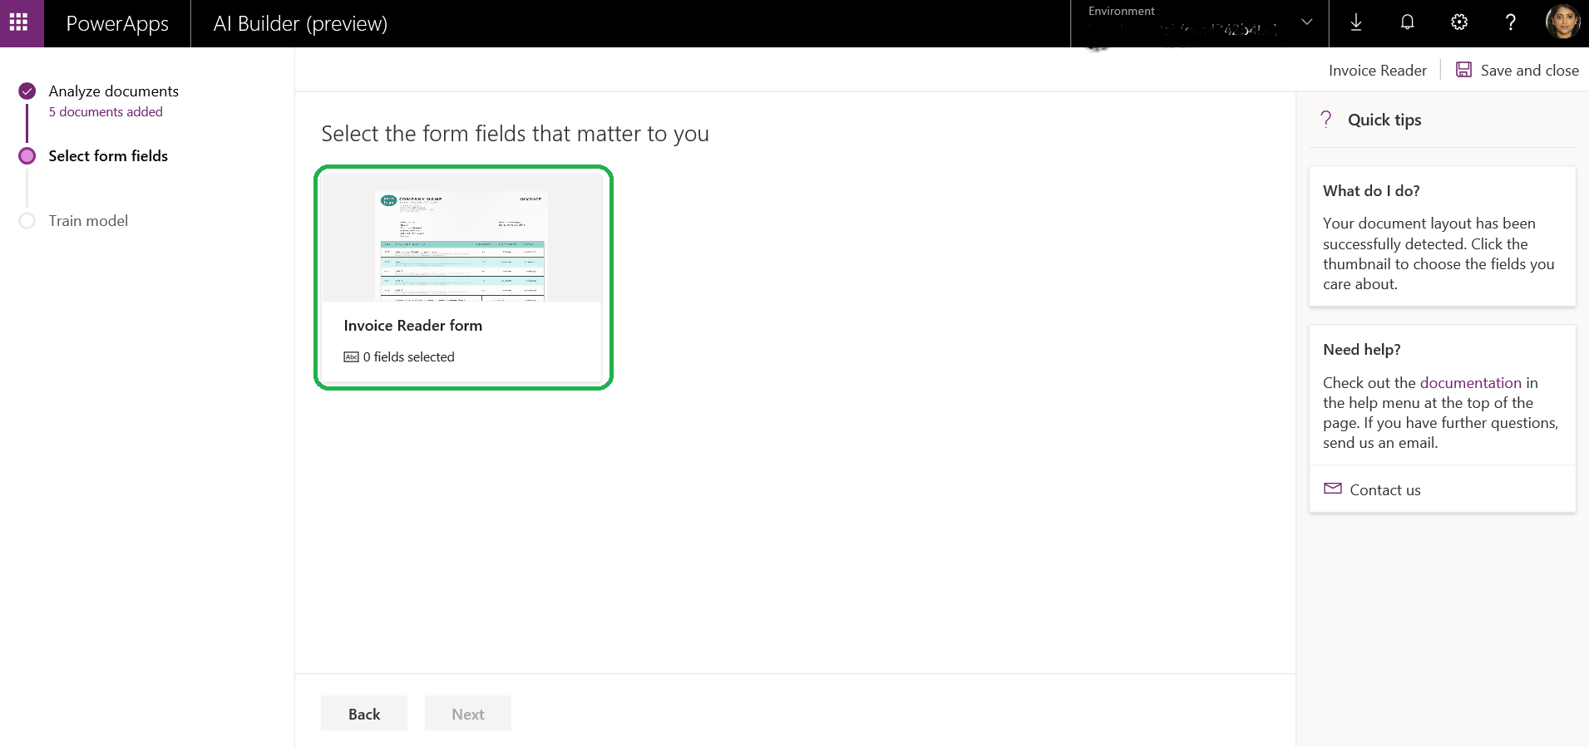Click the Contact us envelope icon
This screenshot has width=1589, height=747.
coord(1332,489)
